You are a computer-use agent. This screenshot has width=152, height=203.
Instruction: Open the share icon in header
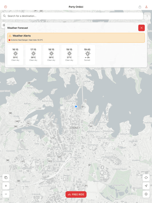(x=140, y=7)
